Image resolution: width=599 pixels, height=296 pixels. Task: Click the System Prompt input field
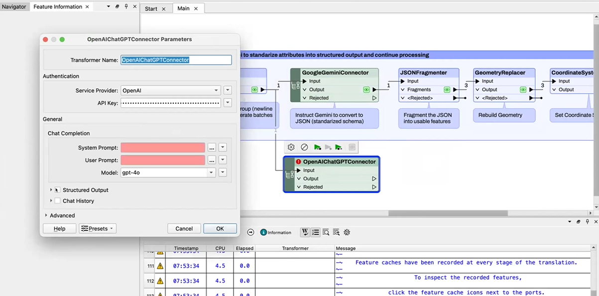tap(162, 148)
